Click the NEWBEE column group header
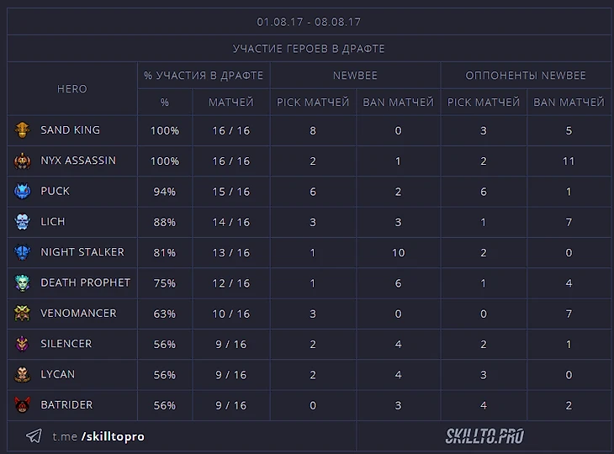Image resolution: width=614 pixels, height=454 pixels. click(x=356, y=76)
